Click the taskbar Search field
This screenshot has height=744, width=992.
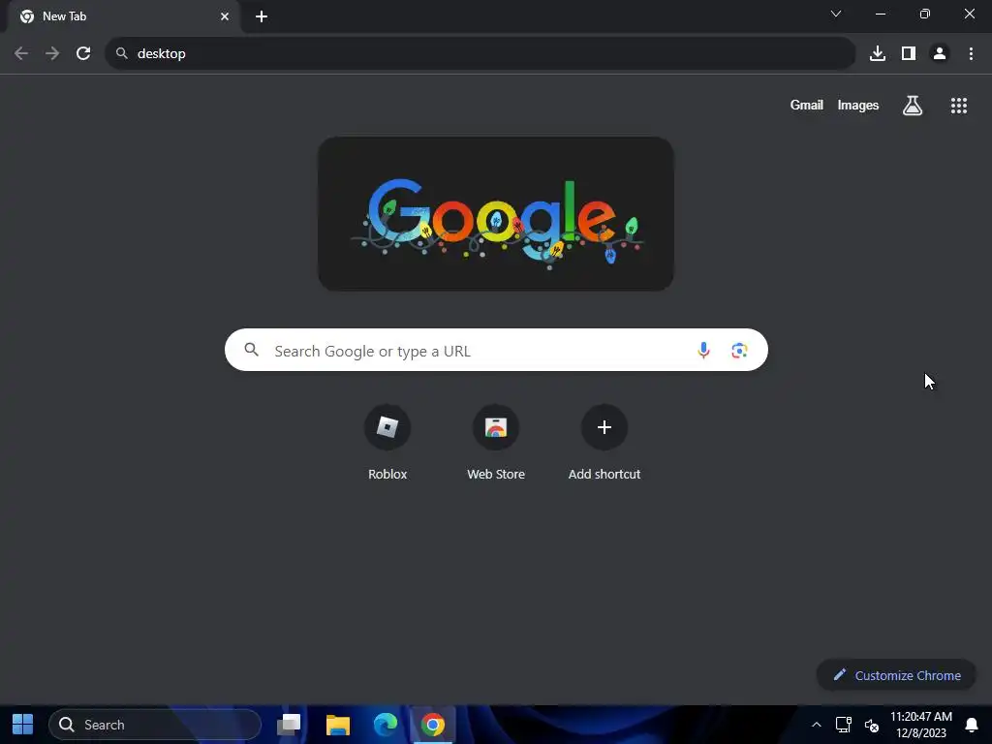pos(155,725)
